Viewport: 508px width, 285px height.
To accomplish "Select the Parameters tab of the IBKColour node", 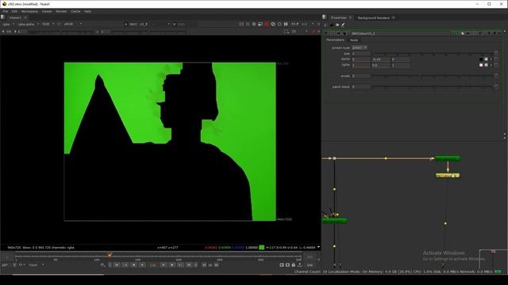I will (x=335, y=40).
